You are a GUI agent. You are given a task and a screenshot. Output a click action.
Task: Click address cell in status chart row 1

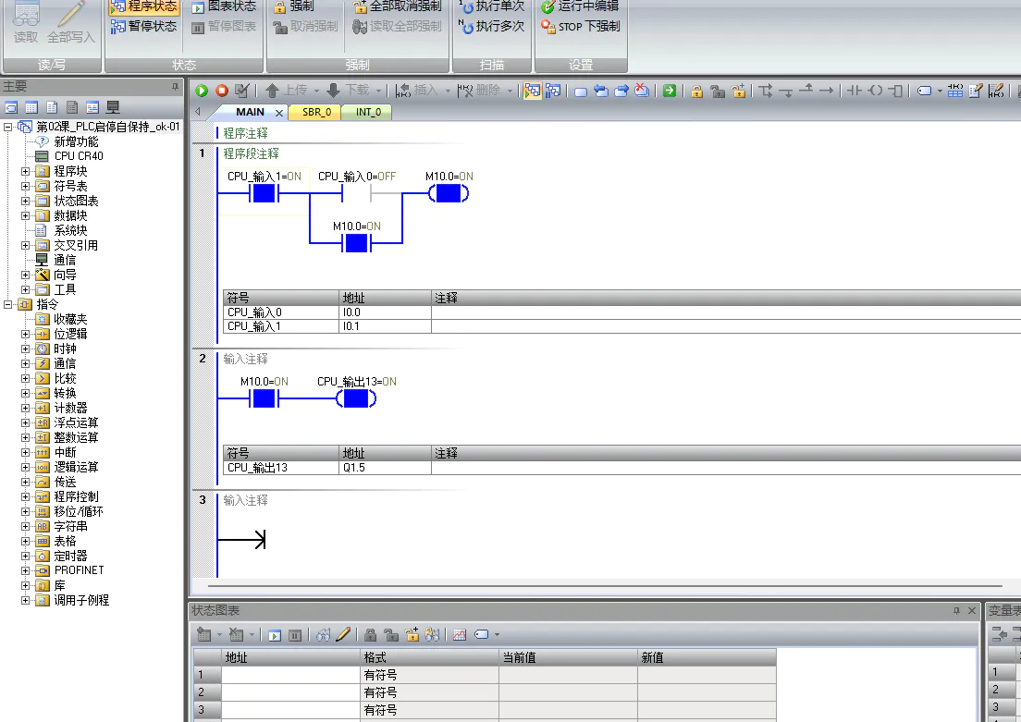point(290,675)
